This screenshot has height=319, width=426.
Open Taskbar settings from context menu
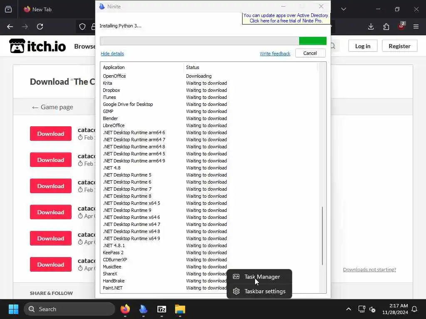[x=259, y=291]
